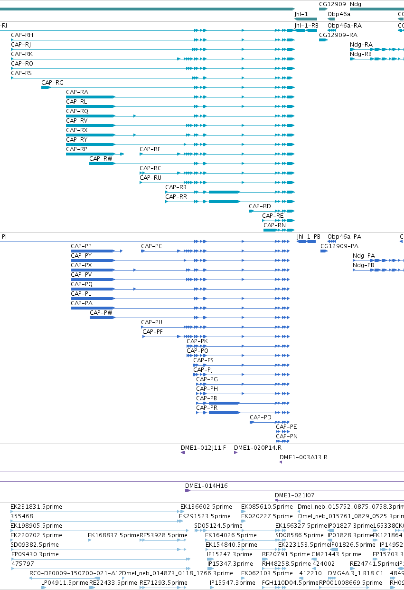This screenshot has width=404, height=590.
Task: Select the CAP-RJ transcript label
Action: click(x=21, y=45)
